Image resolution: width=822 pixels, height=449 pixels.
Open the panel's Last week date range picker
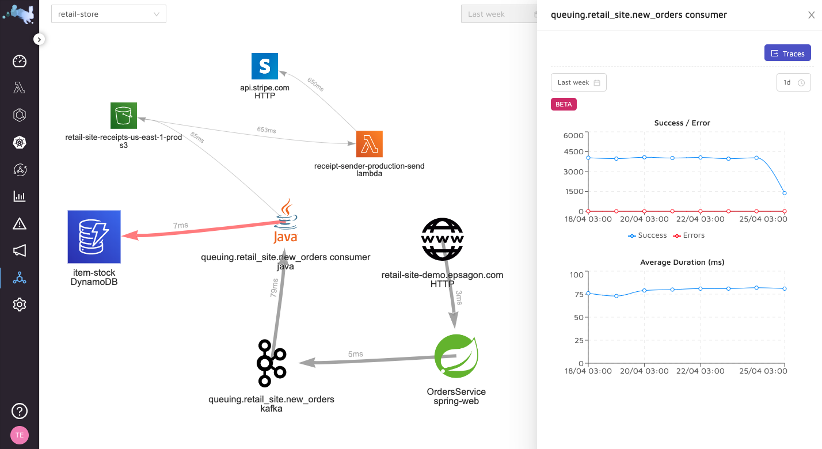[579, 82]
